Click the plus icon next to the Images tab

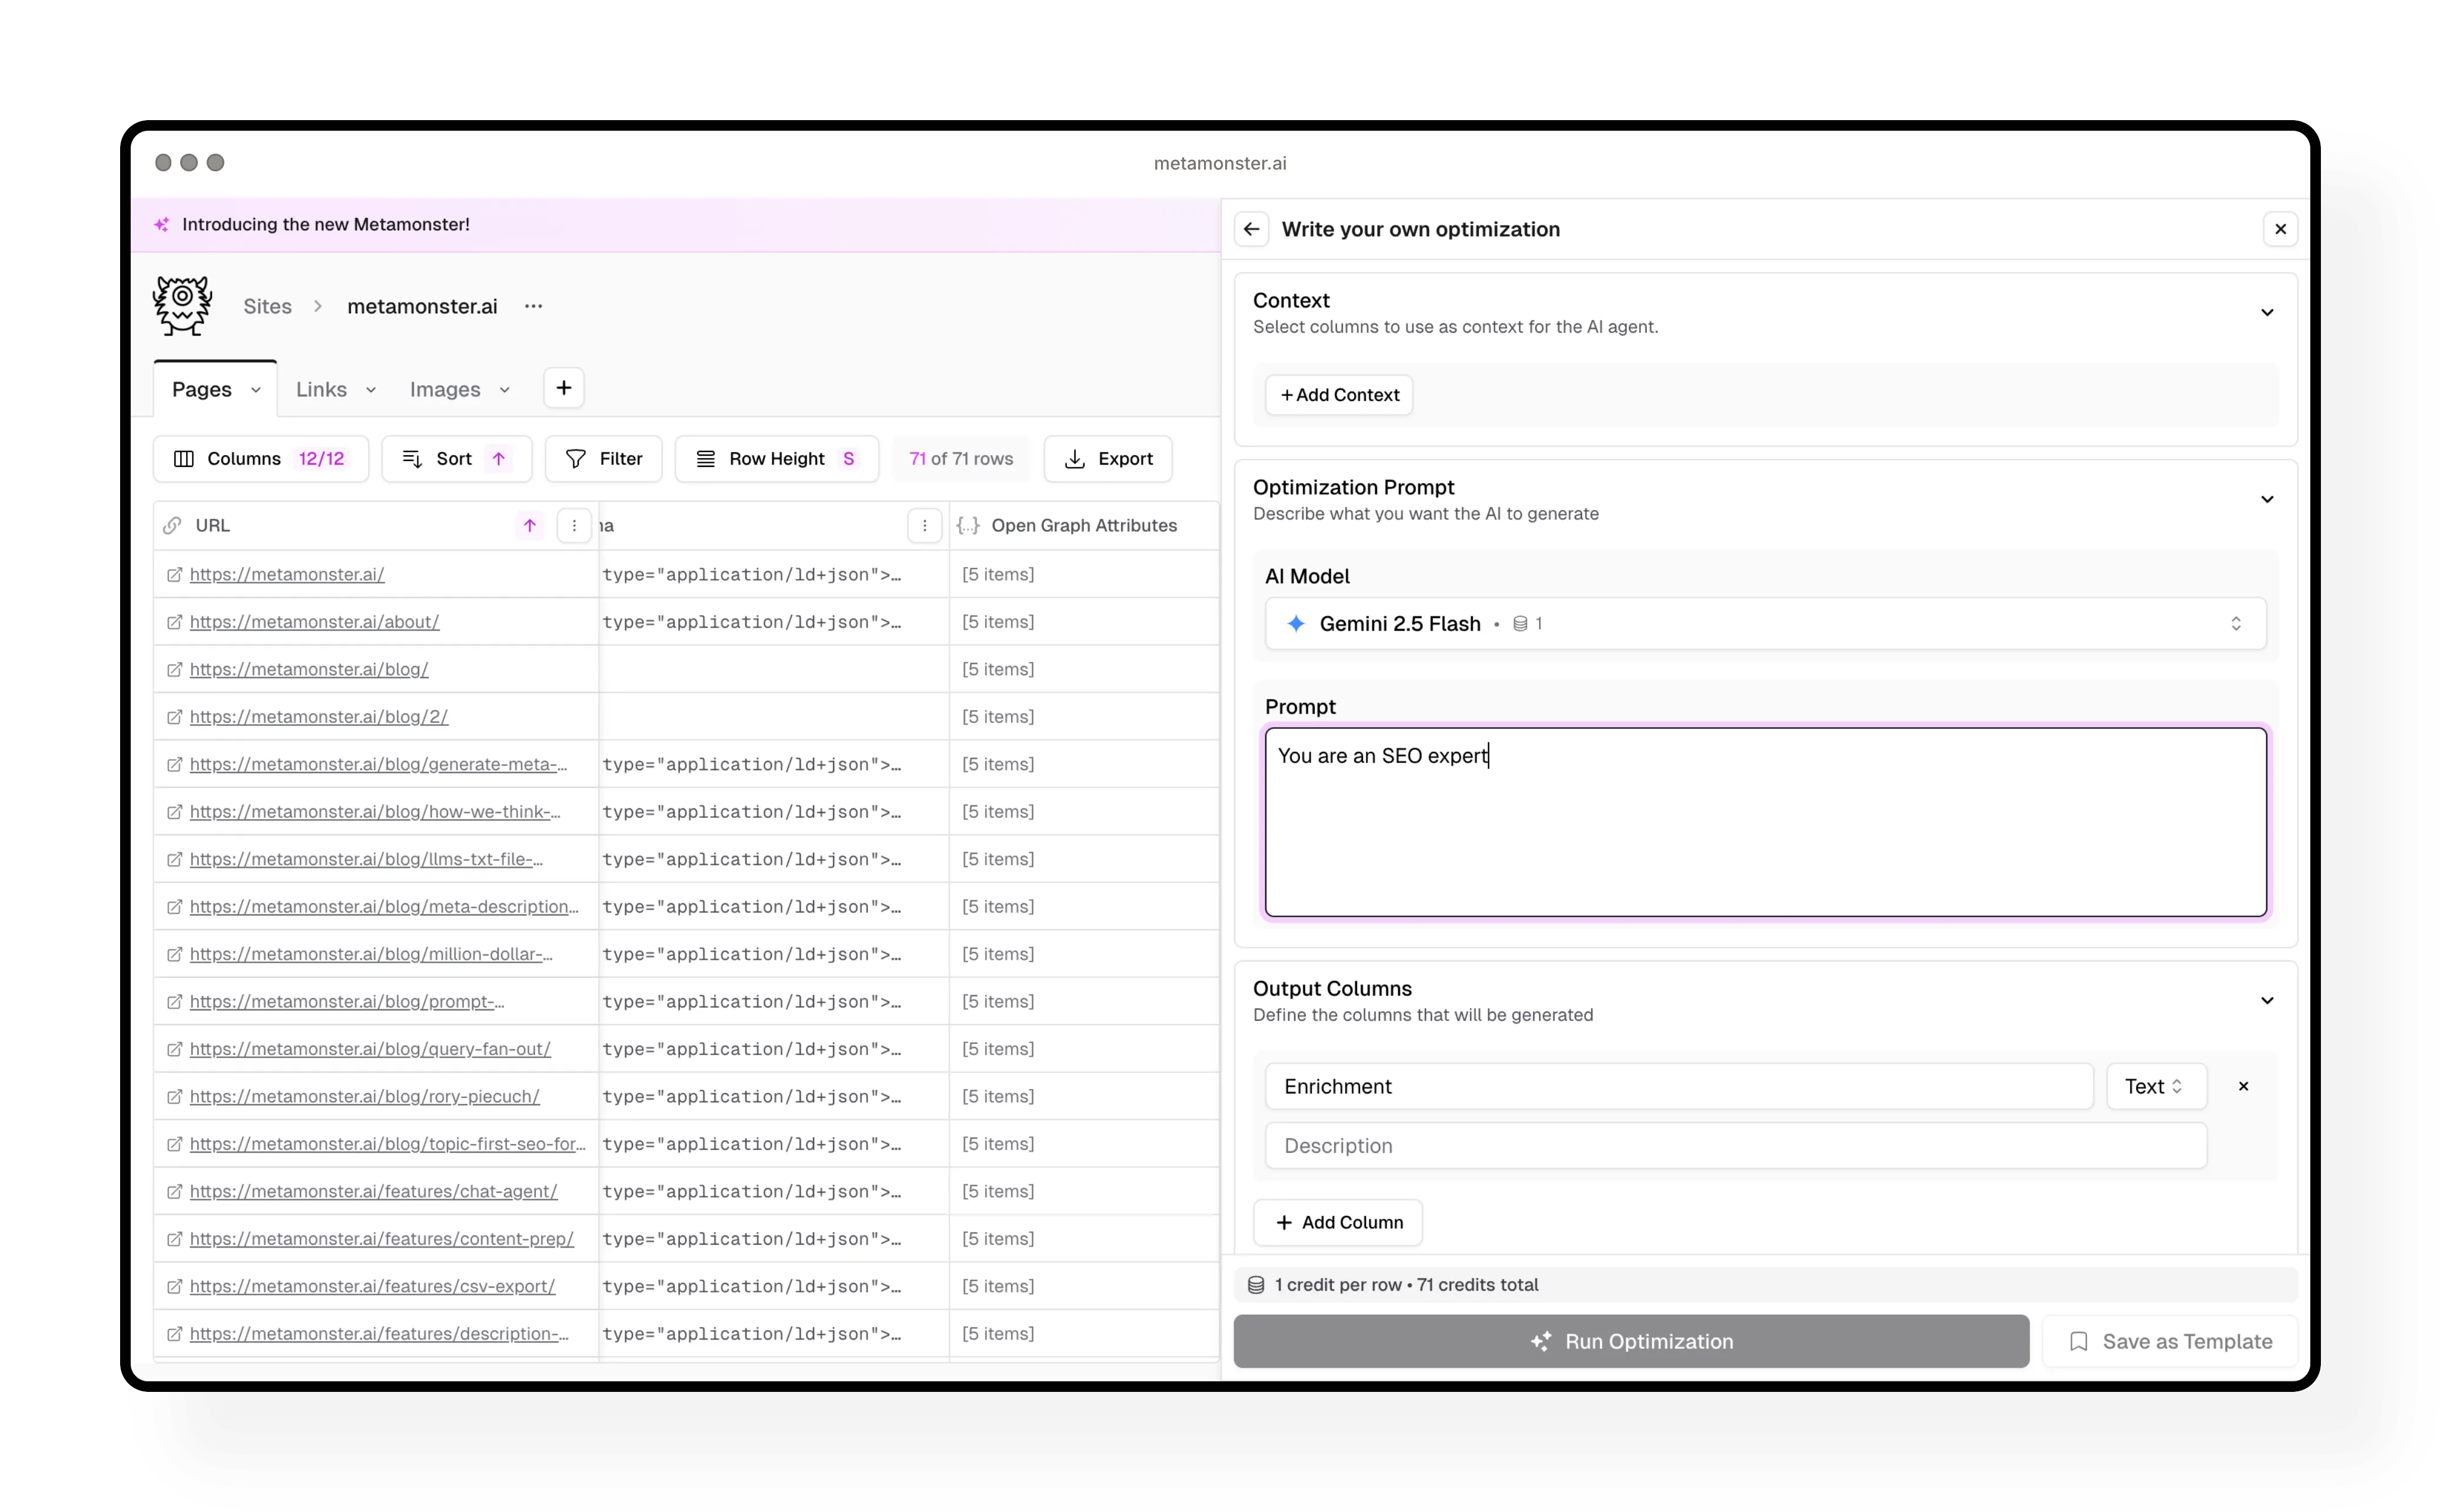coord(563,387)
